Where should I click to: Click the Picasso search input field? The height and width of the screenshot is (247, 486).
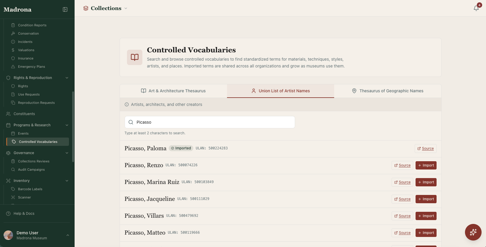click(x=210, y=122)
